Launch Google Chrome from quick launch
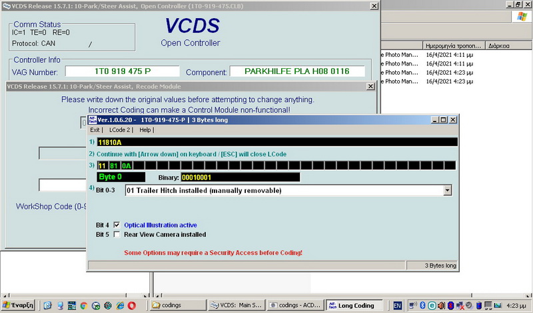 (x=84, y=306)
